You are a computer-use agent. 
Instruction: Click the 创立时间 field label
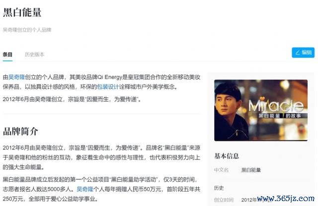click(x=224, y=200)
